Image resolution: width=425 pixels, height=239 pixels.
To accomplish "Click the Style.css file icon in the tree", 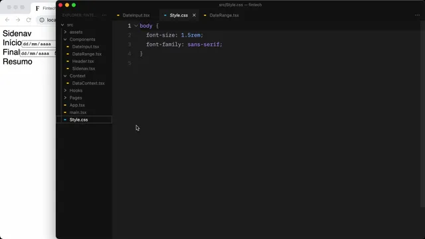I will 65,119.
